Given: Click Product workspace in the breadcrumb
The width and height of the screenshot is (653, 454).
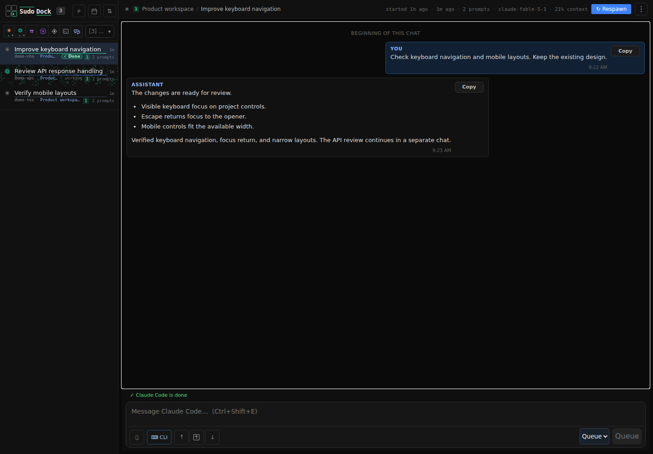Looking at the screenshot, I should click(x=168, y=9).
